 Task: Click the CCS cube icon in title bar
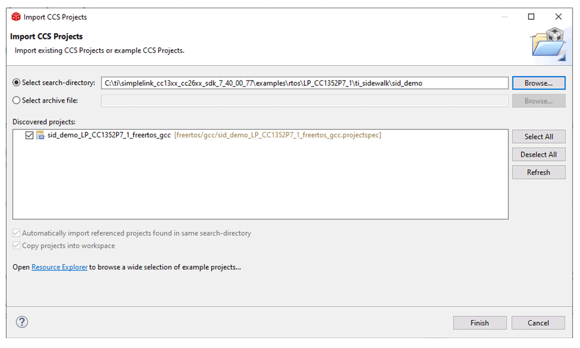16,17
